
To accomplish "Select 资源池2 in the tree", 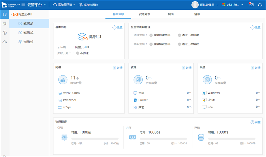I will pyautogui.click(x=28, y=33).
